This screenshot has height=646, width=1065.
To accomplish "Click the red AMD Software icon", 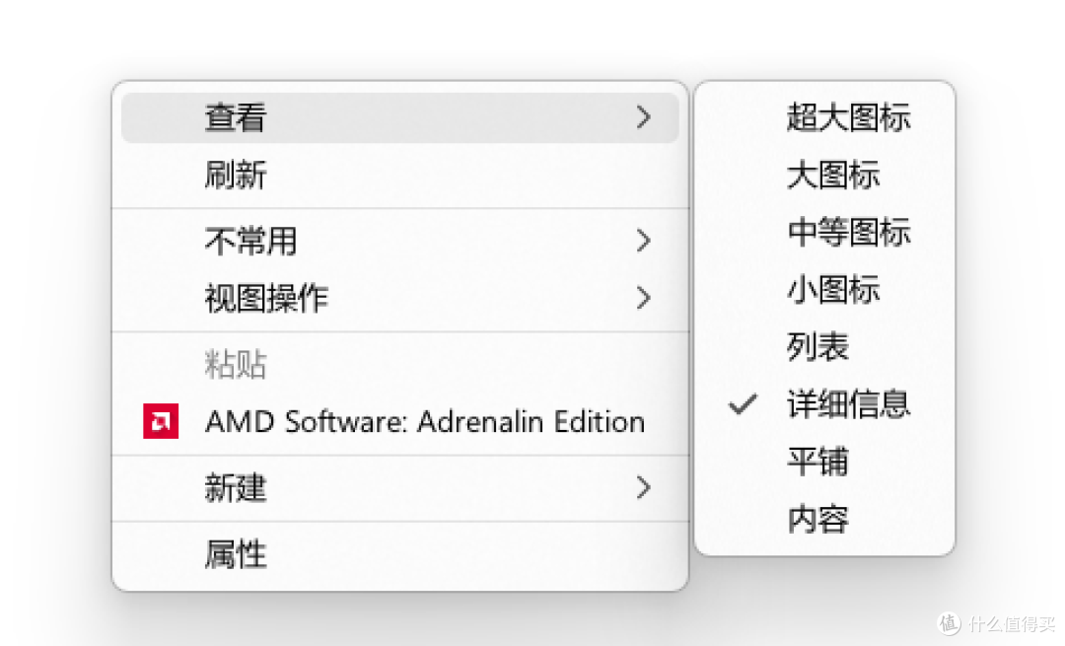I will 161,421.
